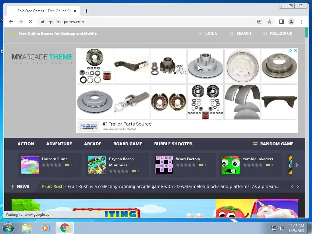Open the Fruit Rush news headline
The height and width of the screenshot is (234, 312).
(x=53, y=186)
